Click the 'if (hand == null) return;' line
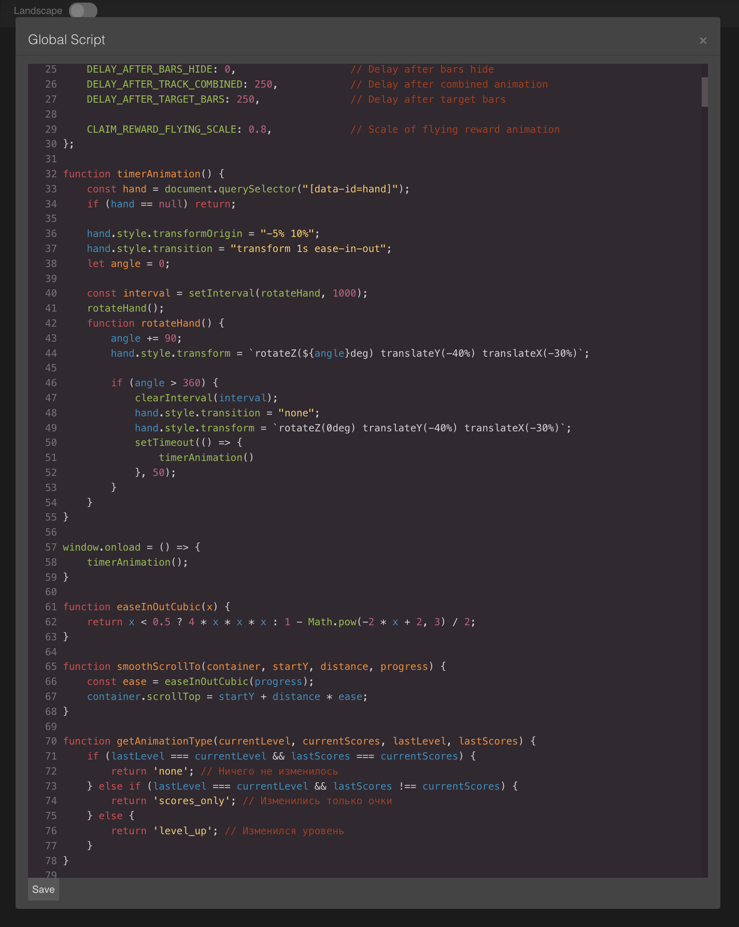Viewport: 739px width, 927px height. 161,204
